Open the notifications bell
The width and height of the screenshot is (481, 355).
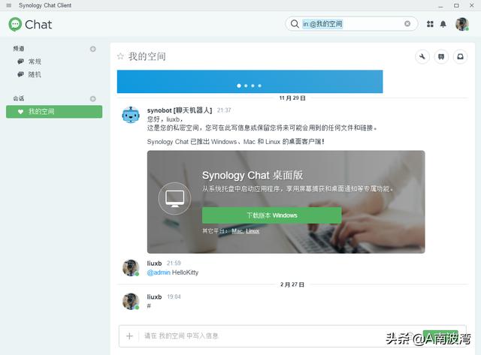tap(443, 24)
